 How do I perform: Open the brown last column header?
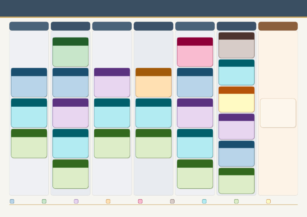pos(278,26)
